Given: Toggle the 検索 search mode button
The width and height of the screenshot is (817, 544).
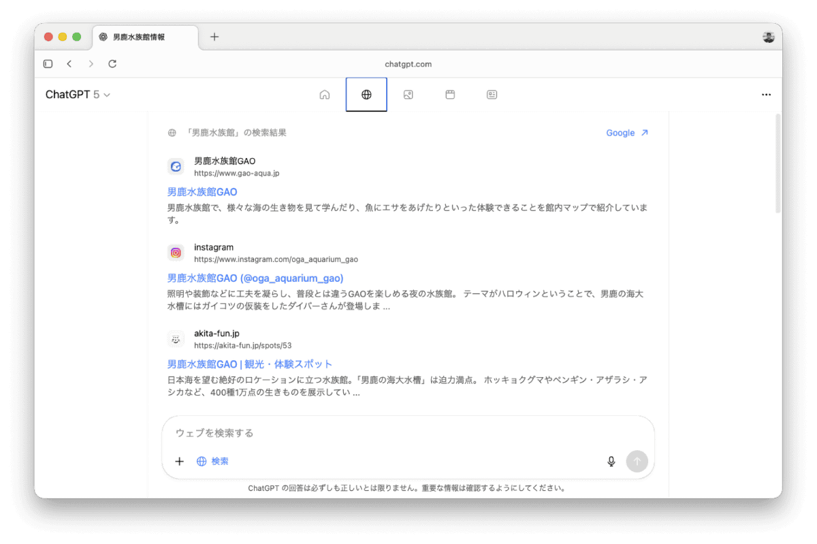Looking at the screenshot, I should point(212,461).
